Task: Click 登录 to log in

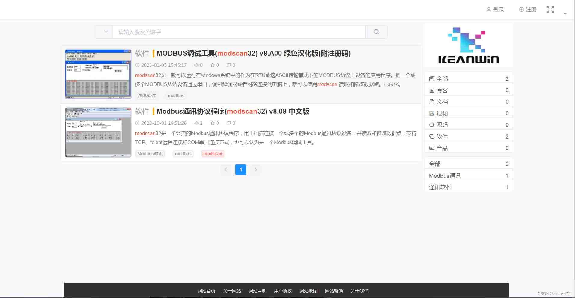Action: pyautogui.click(x=496, y=9)
